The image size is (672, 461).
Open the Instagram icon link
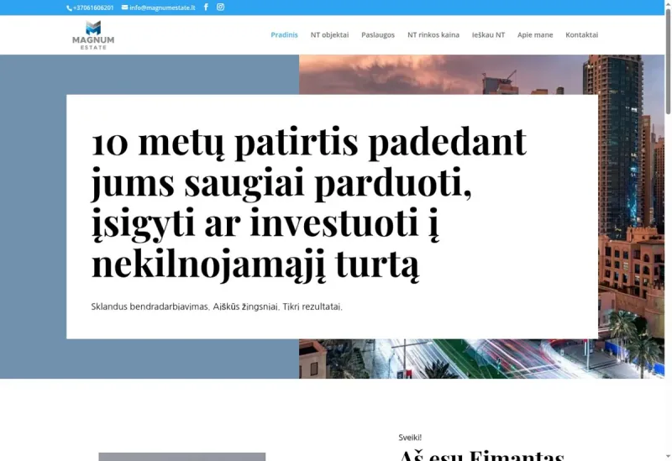click(x=220, y=7)
